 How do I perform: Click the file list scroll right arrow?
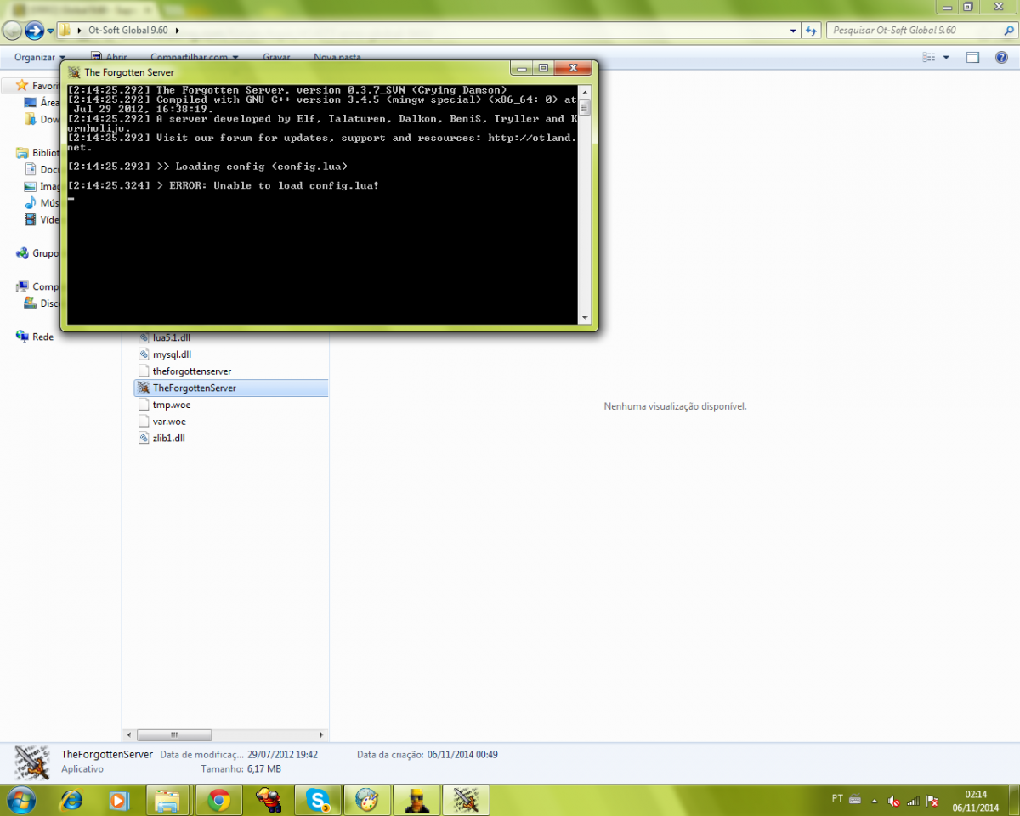coord(322,734)
